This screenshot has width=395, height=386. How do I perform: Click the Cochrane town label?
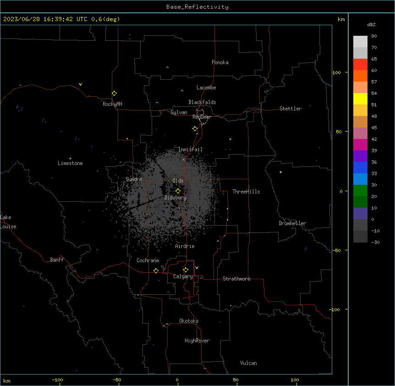[x=148, y=260]
